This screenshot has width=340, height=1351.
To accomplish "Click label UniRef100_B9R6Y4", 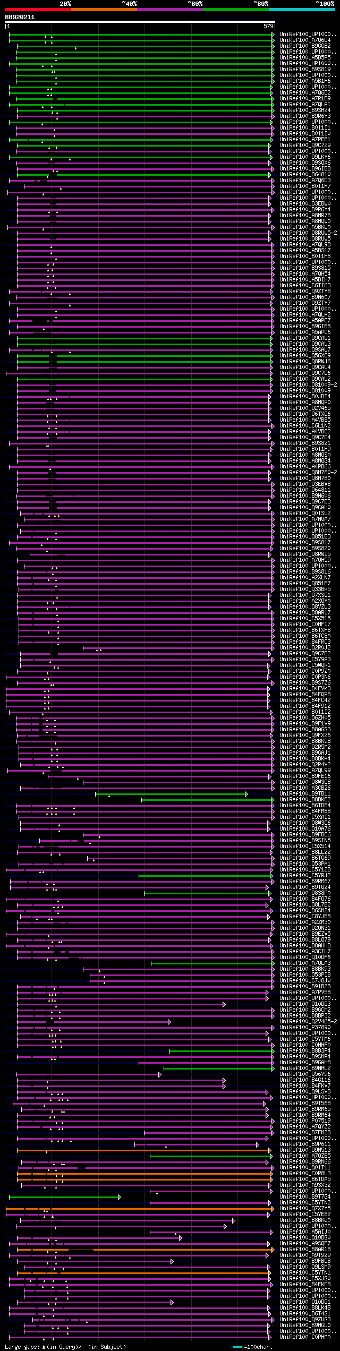I will click(x=305, y=209).
